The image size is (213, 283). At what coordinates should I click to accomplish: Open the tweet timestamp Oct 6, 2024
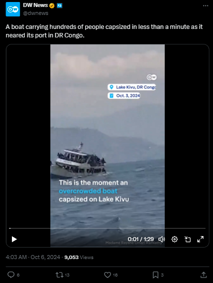(x=33, y=257)
